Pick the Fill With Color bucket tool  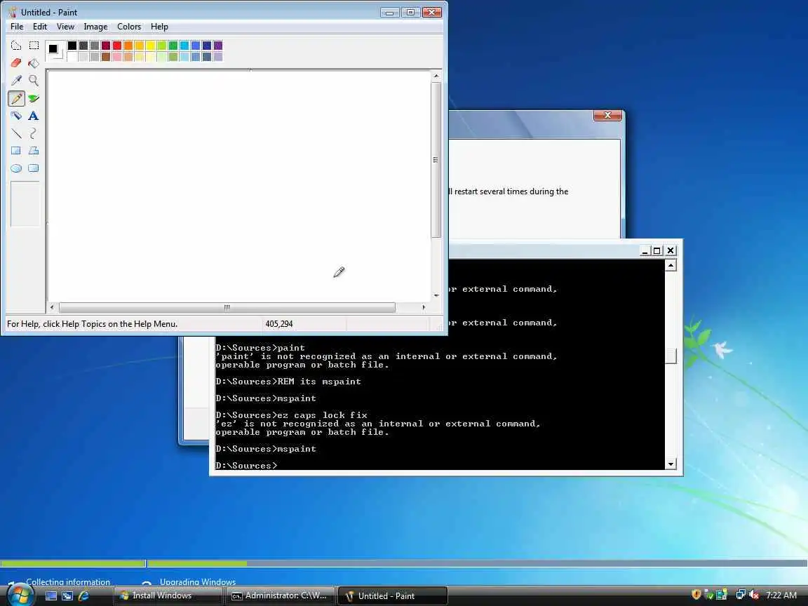[x=34, y=63]
